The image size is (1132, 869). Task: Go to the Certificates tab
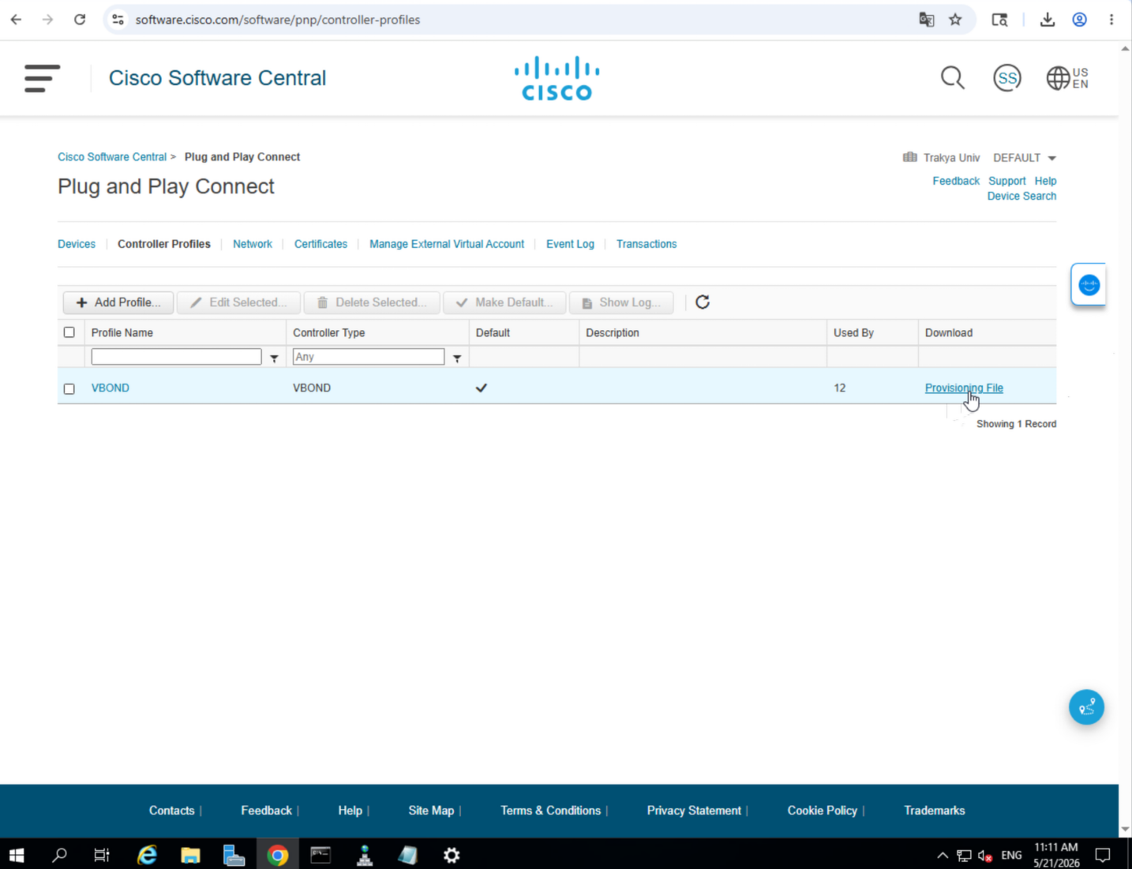click(x=320, y=244)
